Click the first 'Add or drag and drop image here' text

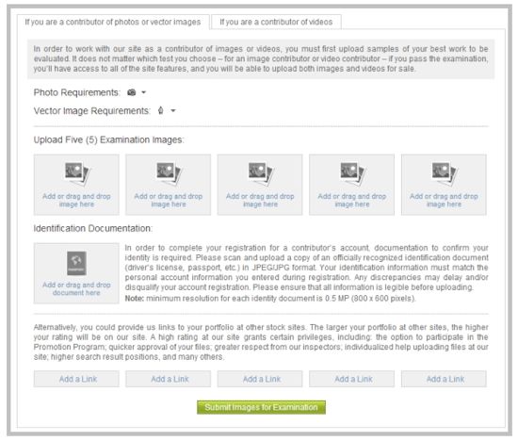click(76, 201)
